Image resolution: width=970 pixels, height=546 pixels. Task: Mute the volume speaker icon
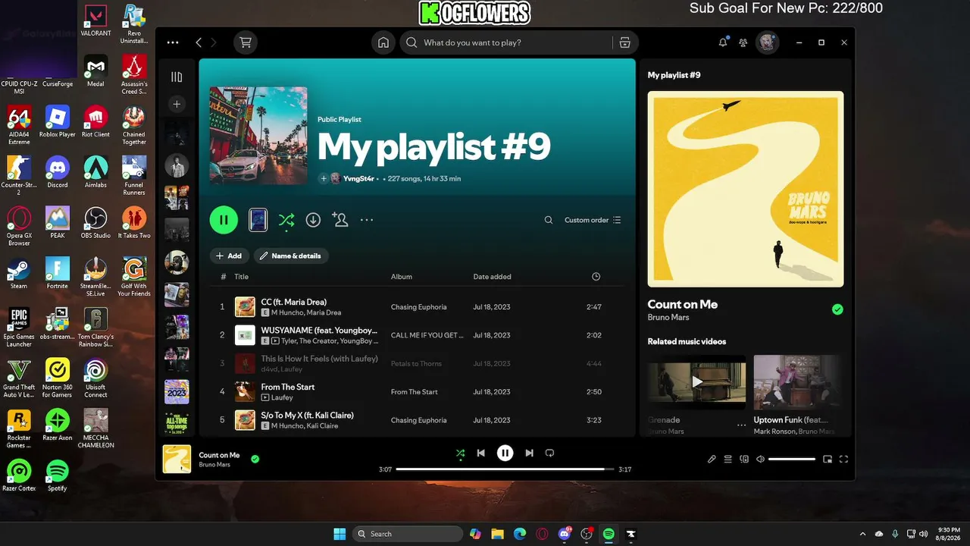tap(760, 459)
